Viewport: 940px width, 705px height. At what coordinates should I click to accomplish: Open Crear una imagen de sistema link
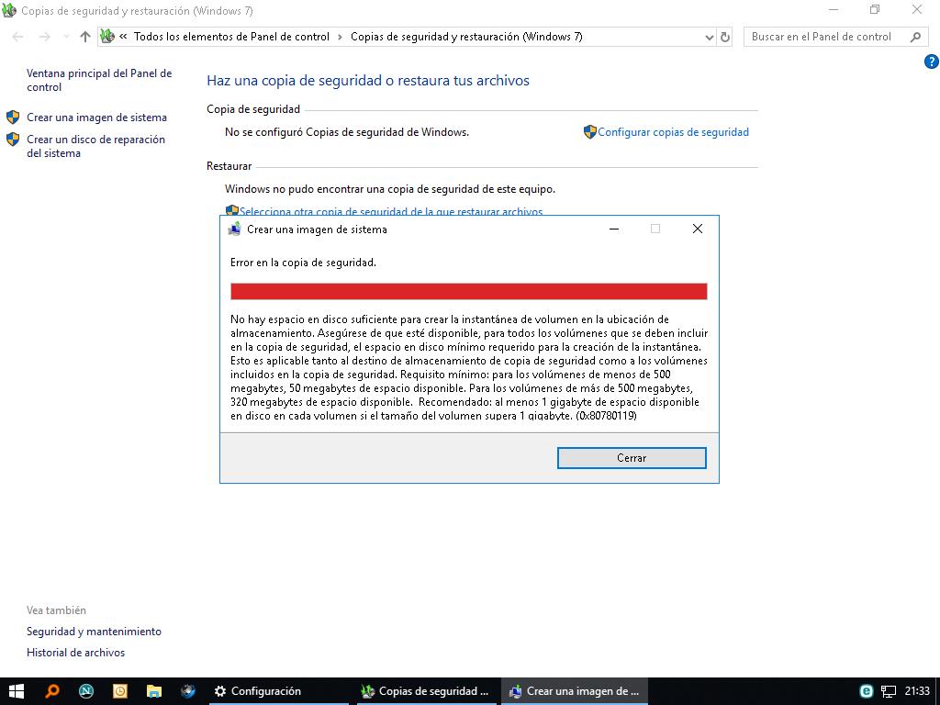pyautogui.click(x=96, y=117)
